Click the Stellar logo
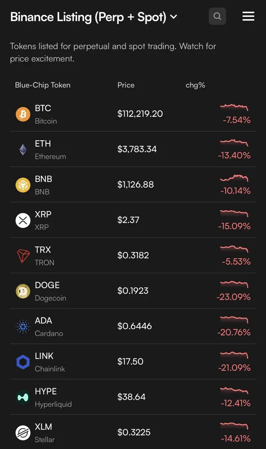The height and width of the screenshot is (449, 266). click(x=23, y=433)
